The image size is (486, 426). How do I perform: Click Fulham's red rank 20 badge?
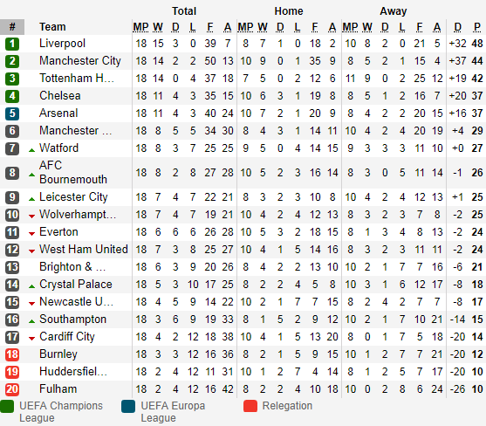pyautogui.click(x=12, y=389)
